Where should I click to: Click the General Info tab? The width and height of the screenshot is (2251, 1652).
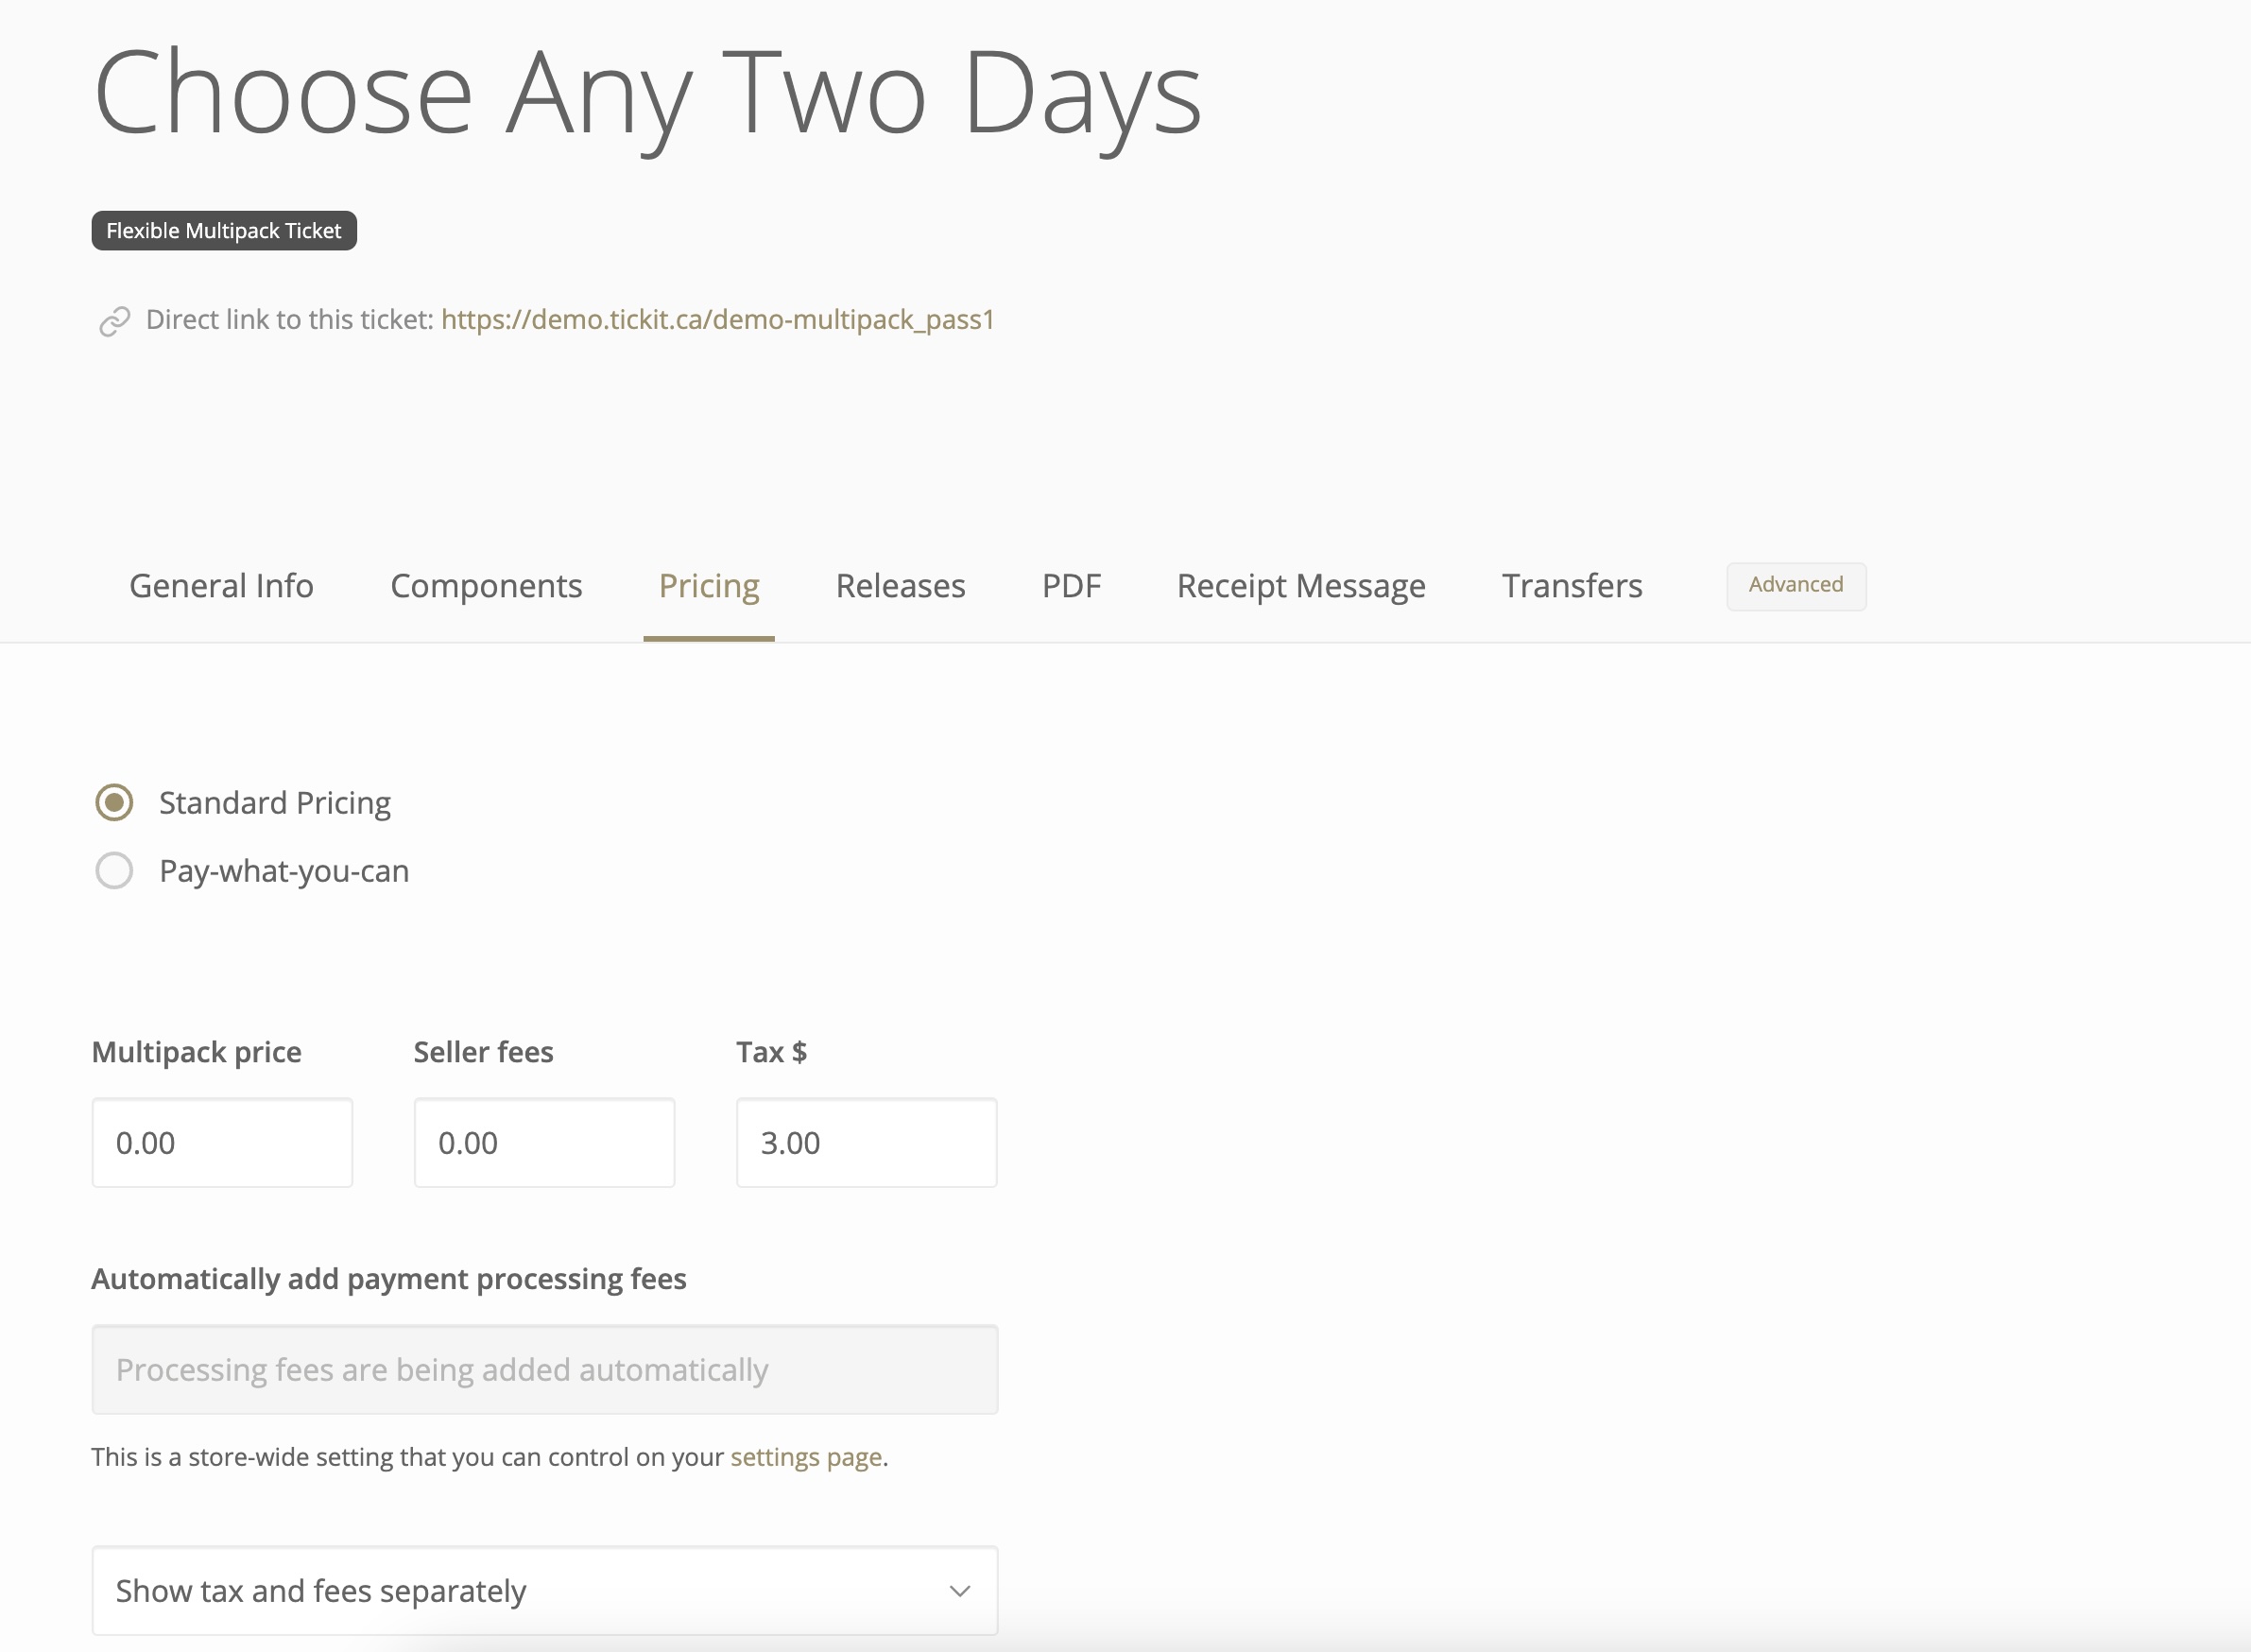click(x=220, y=586)
